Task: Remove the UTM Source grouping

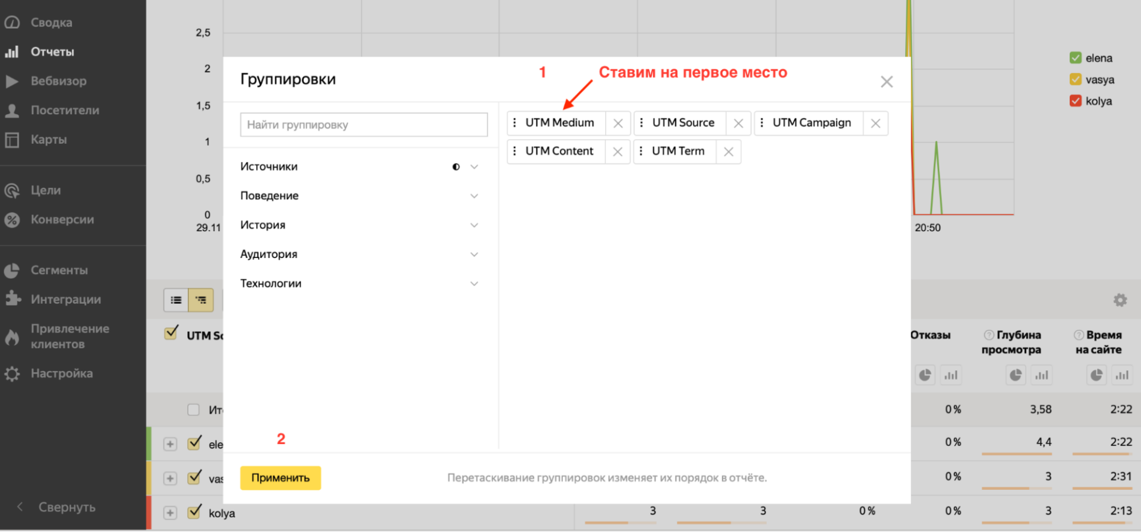Action: pos(739,123)
